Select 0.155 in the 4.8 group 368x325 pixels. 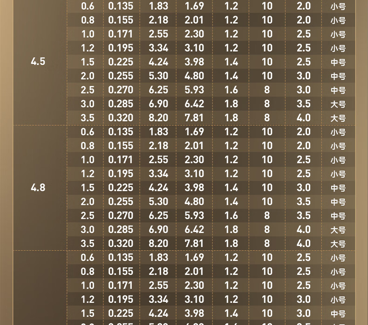click(121, 146)
